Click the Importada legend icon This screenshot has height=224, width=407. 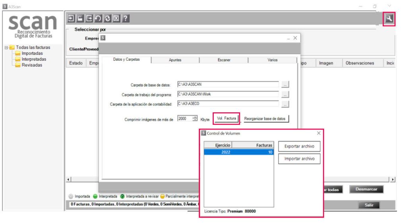click(x=71, y=196)
